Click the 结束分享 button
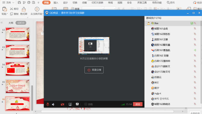The width and height of the screenshot is (202, 114). click(94, 70)
